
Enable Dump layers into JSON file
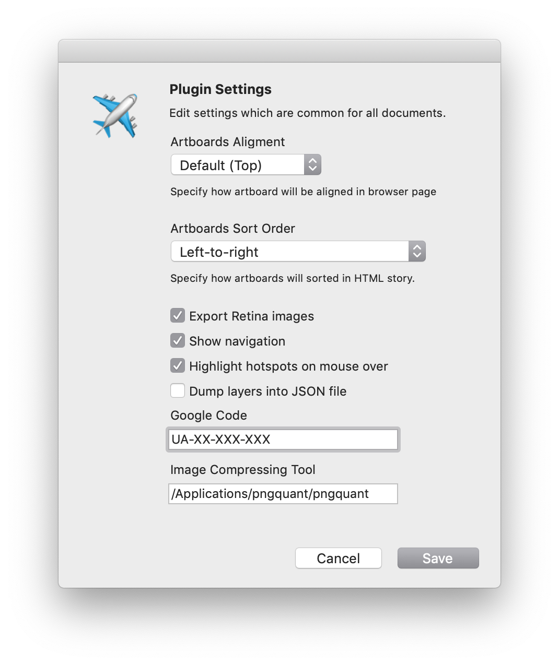click(x=178, y=390)
